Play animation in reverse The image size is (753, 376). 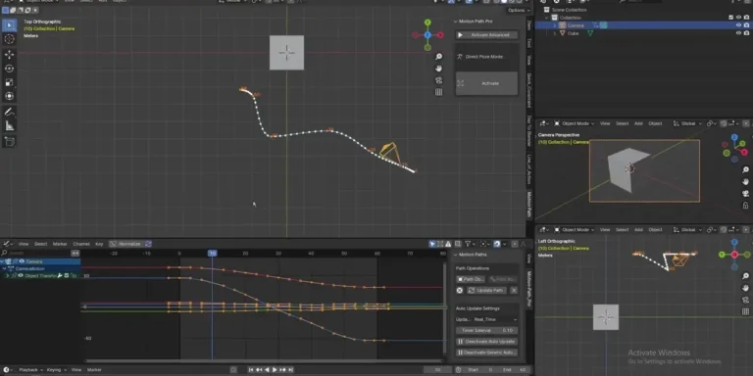267,370
